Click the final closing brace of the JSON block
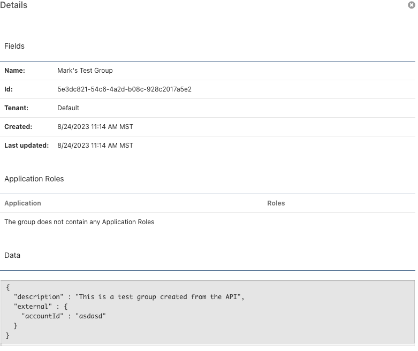This screenshot has height=351, width=418. (7, 335)
